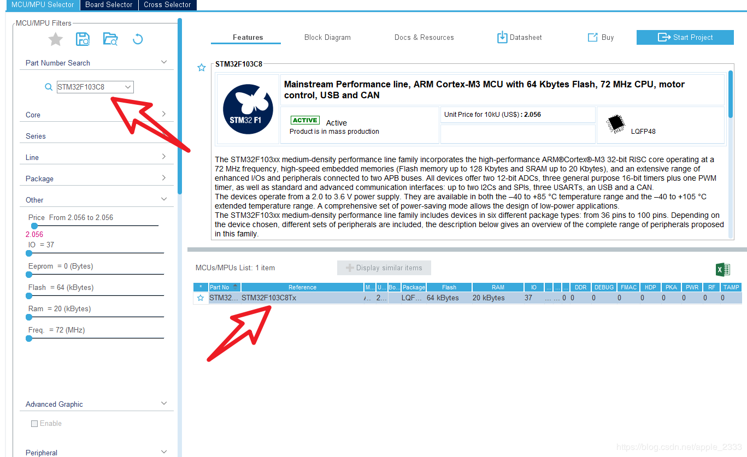This screenshot has height=457, width=747.
Task: Sort list by RF column header
Action: [x=711, y=287]
